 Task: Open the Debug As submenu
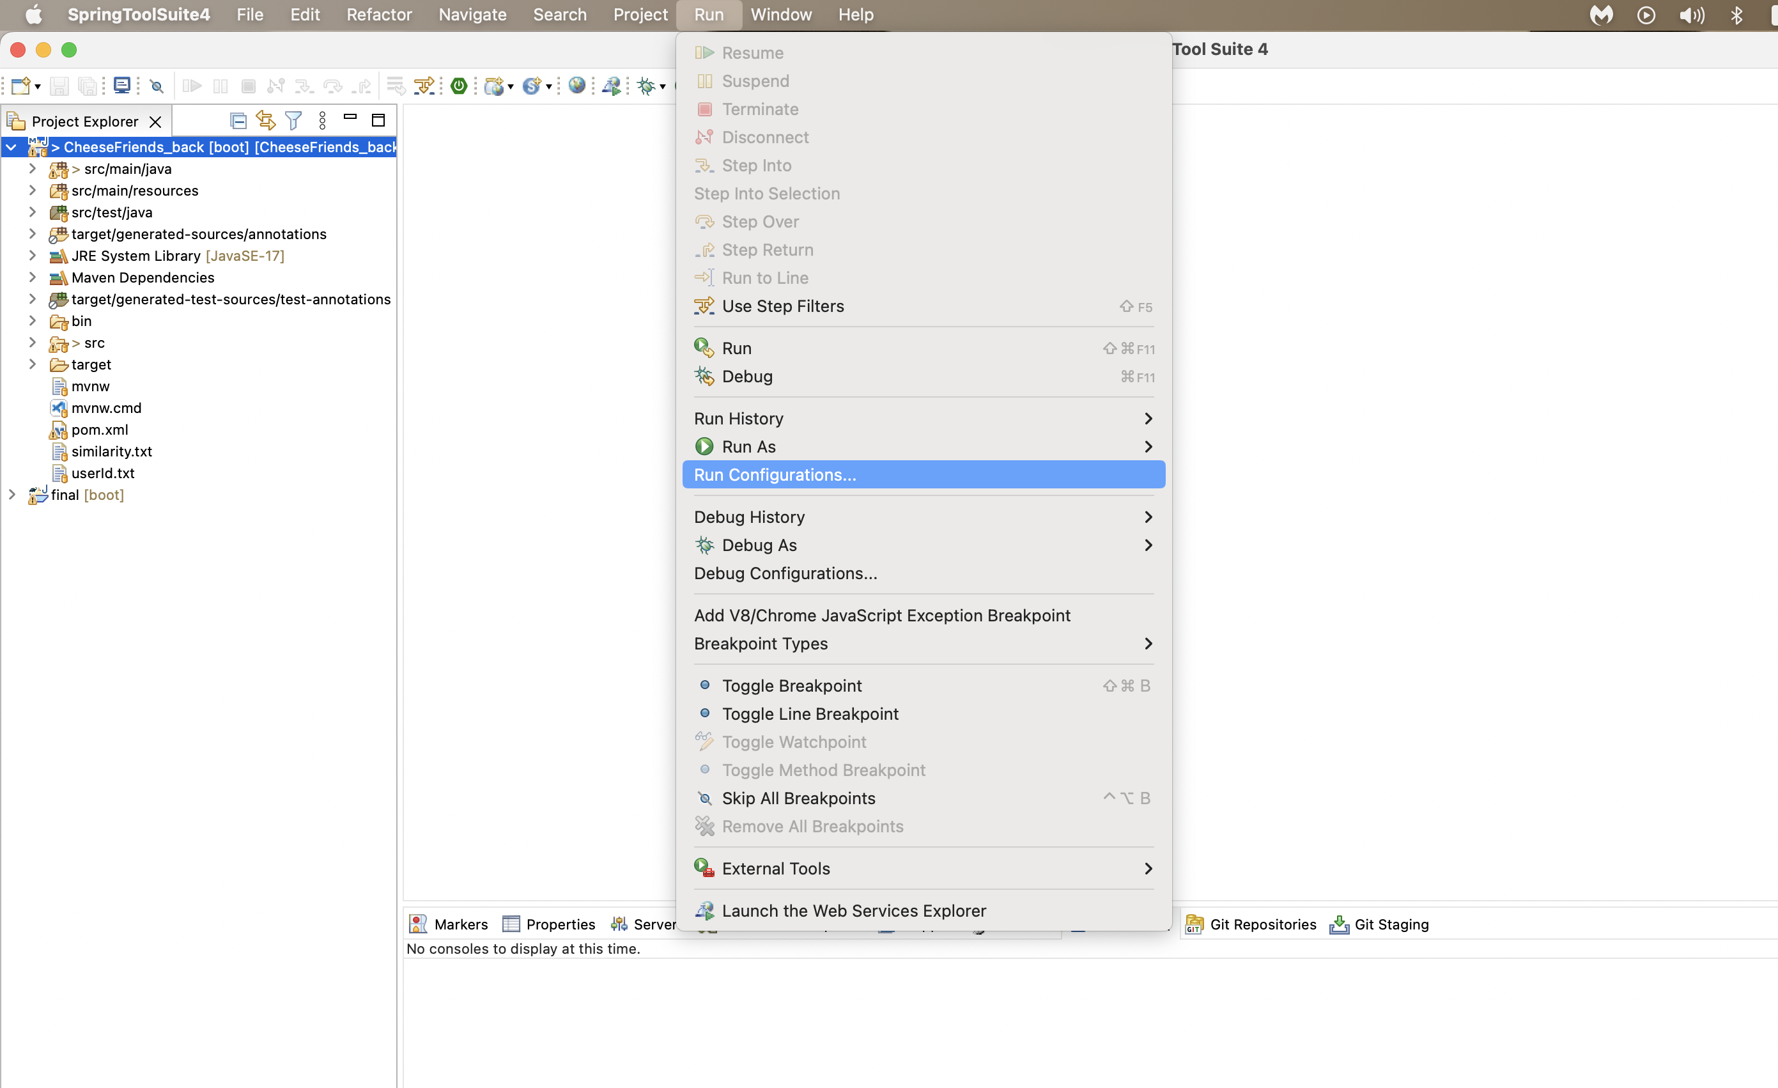click(x=924, y=545)
